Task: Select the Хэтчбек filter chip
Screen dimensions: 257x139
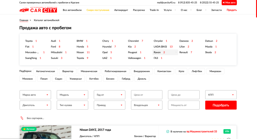Action: pos(94,79)
